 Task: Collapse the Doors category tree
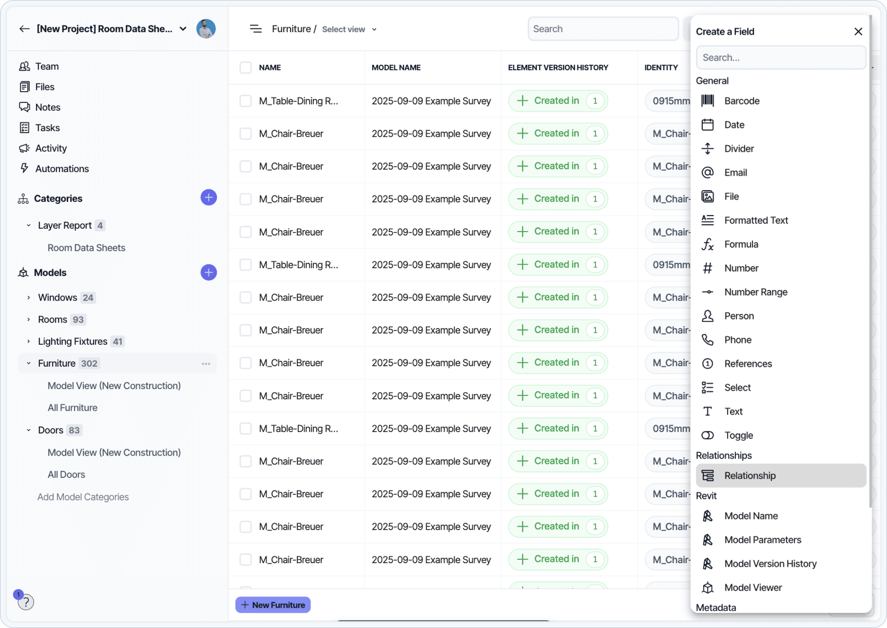[x=29, y=430]
